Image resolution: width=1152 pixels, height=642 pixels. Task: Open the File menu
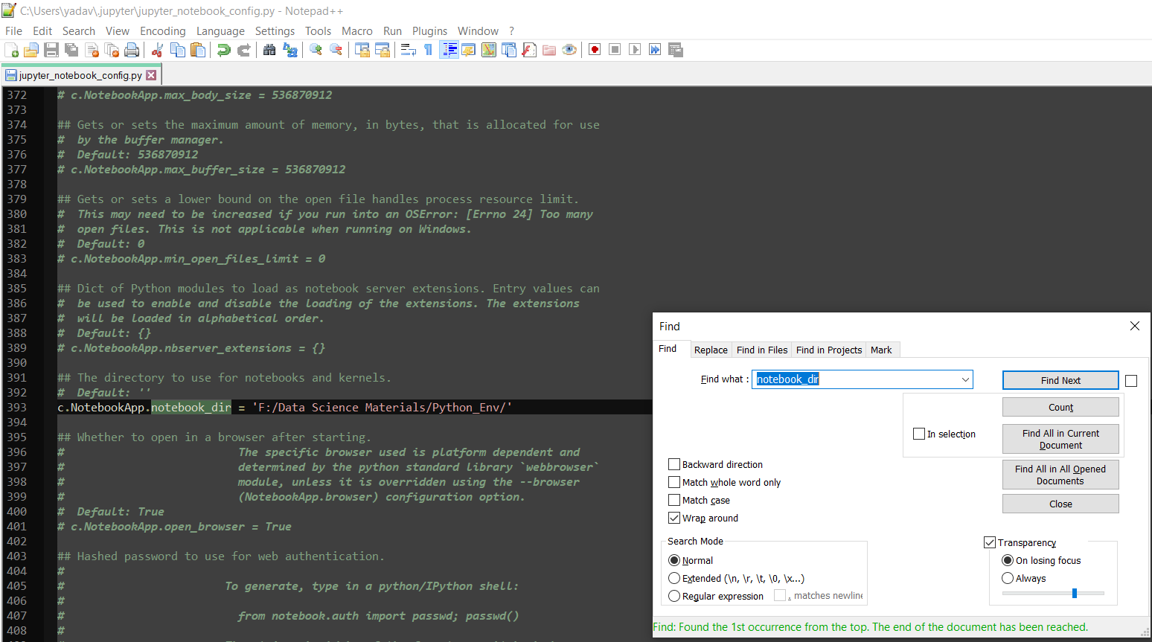point(13,31)
